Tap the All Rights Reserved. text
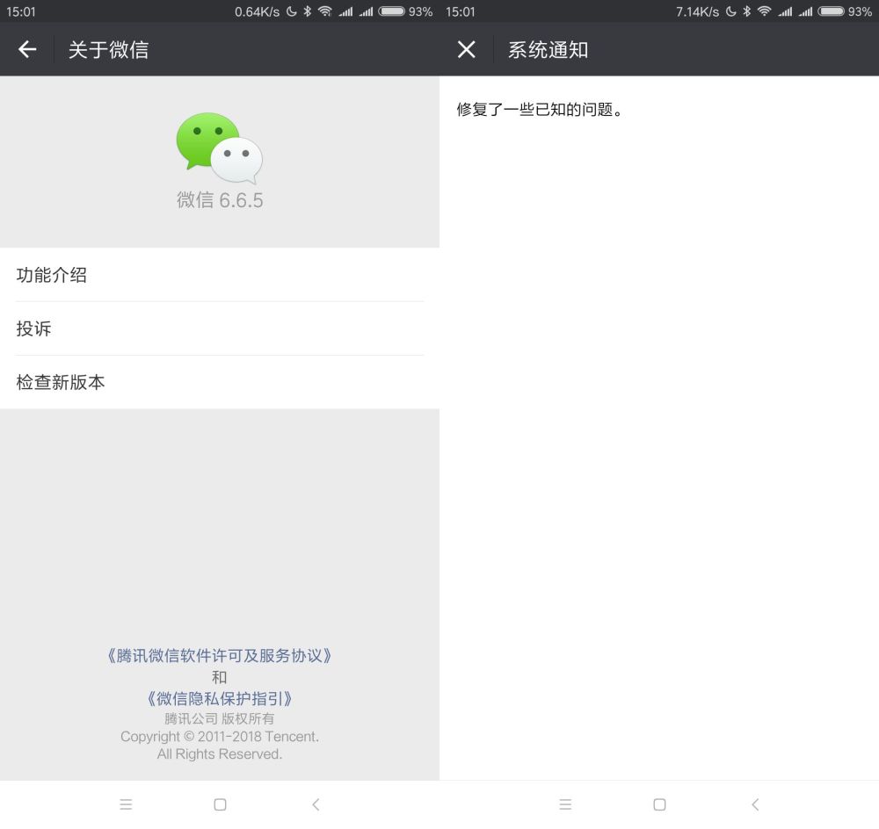The width and height of the screenshot is (879, 829). point(220,754)
